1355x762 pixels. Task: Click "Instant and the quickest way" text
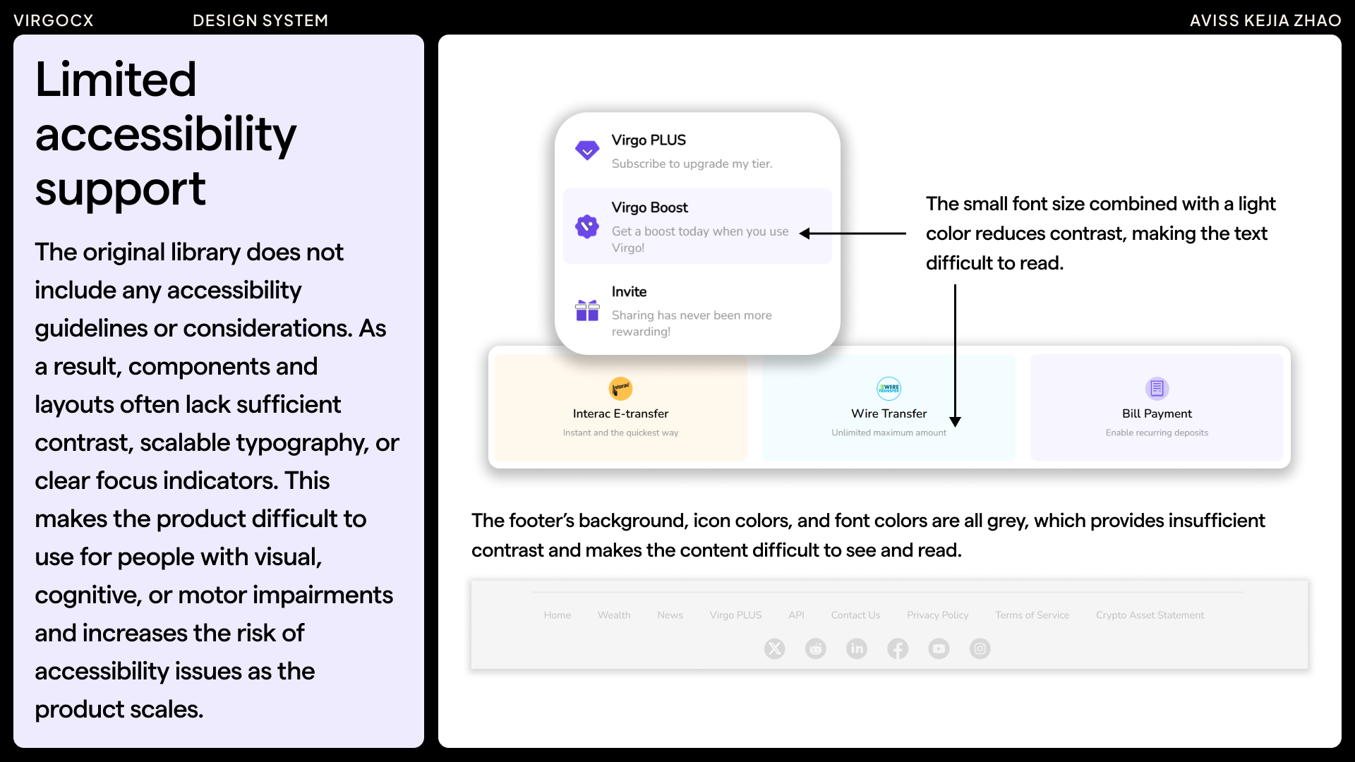pyautogui.click(x=620, y=433)
